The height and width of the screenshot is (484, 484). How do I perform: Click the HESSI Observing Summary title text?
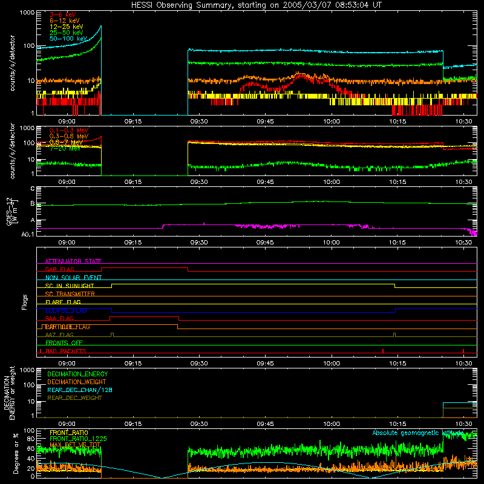click(256, 5)
